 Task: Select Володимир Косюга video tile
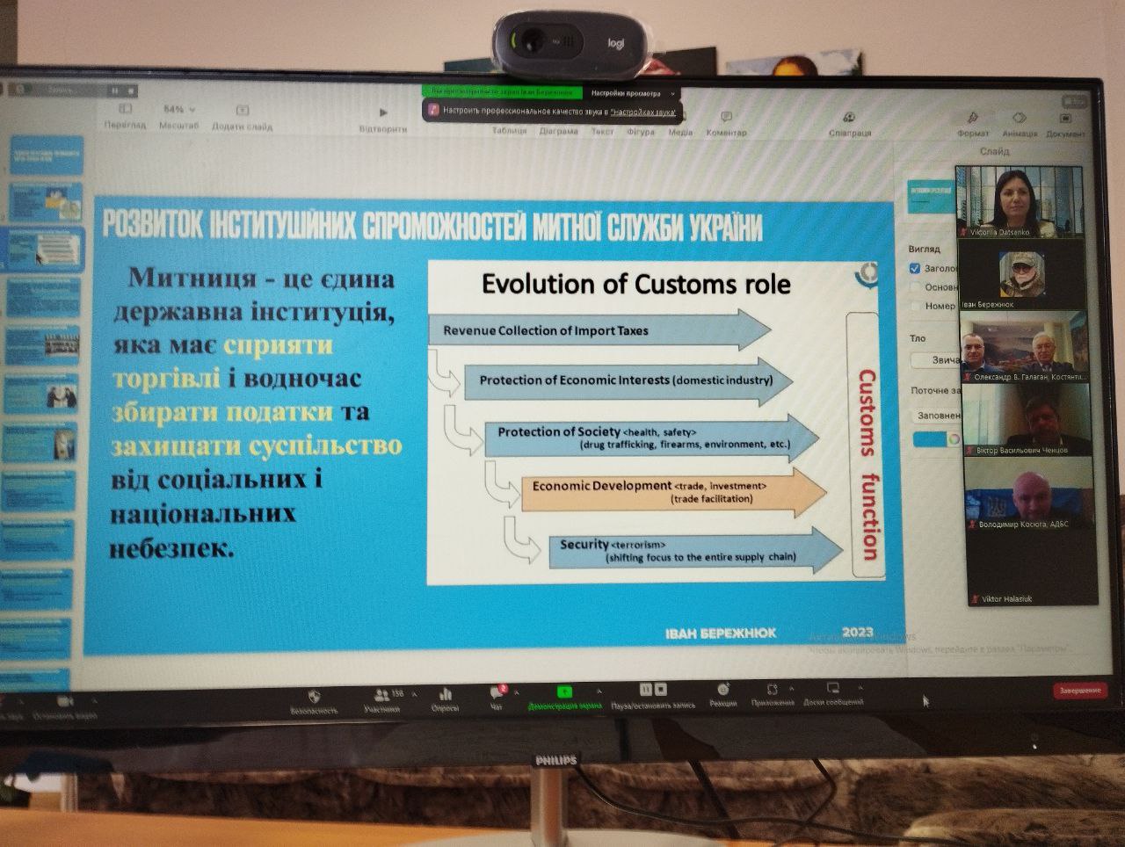pyautogui.click(x=1030, y=494)
